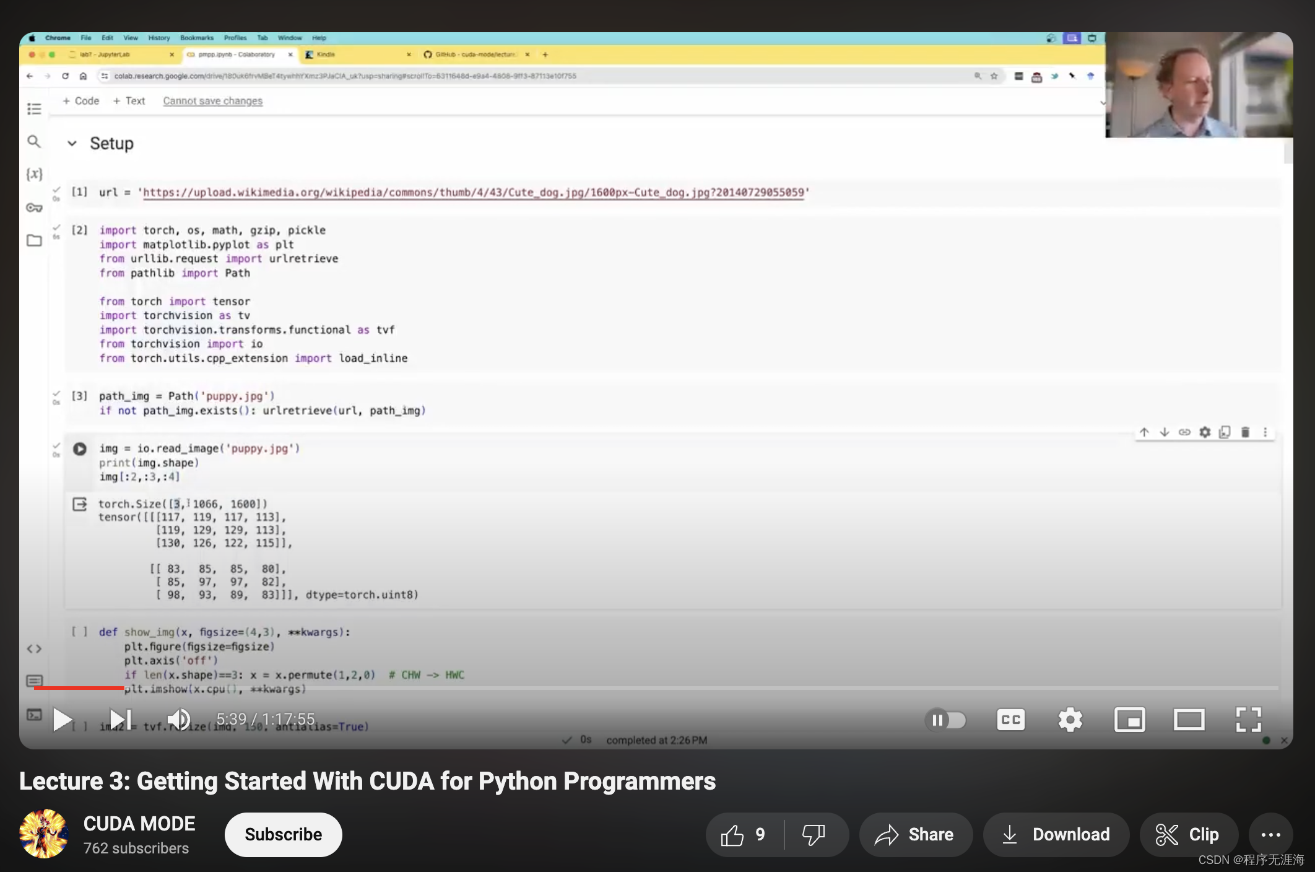Viewport: 1315px width, 872px height.
Task: Open the History menu in Chrome
Action: click(x=158, y=37)
